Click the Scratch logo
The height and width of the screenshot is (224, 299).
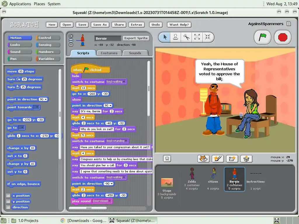tap(25, 24)
